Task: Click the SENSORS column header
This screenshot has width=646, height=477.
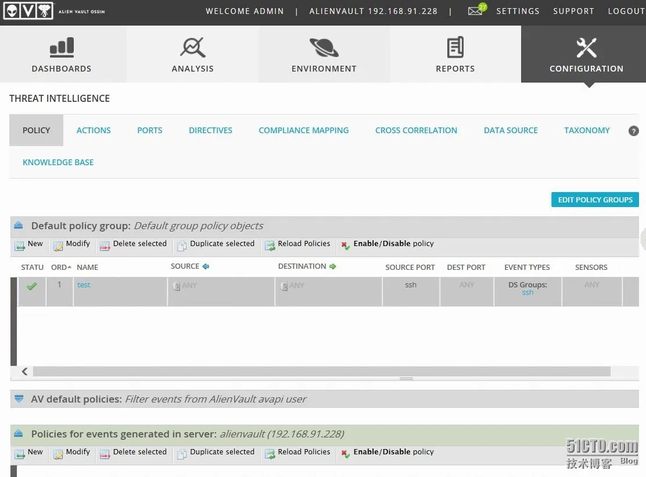Action: (591, 268)
